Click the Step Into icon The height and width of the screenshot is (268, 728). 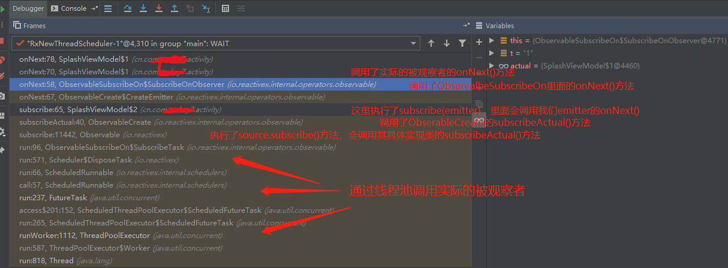(x=143, y=8)
